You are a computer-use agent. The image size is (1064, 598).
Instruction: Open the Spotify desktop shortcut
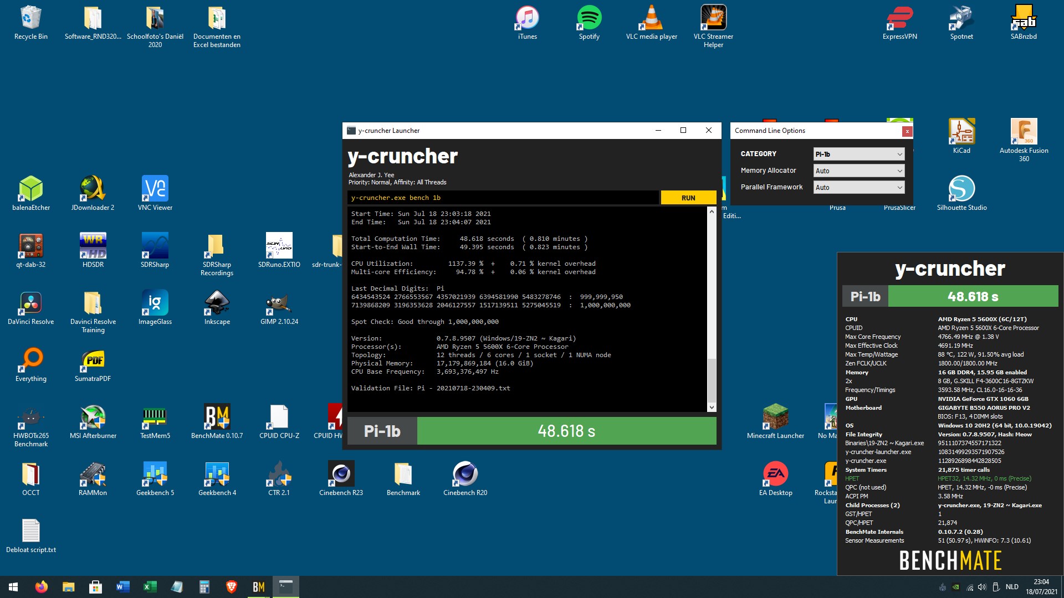(x=589, y=23)
